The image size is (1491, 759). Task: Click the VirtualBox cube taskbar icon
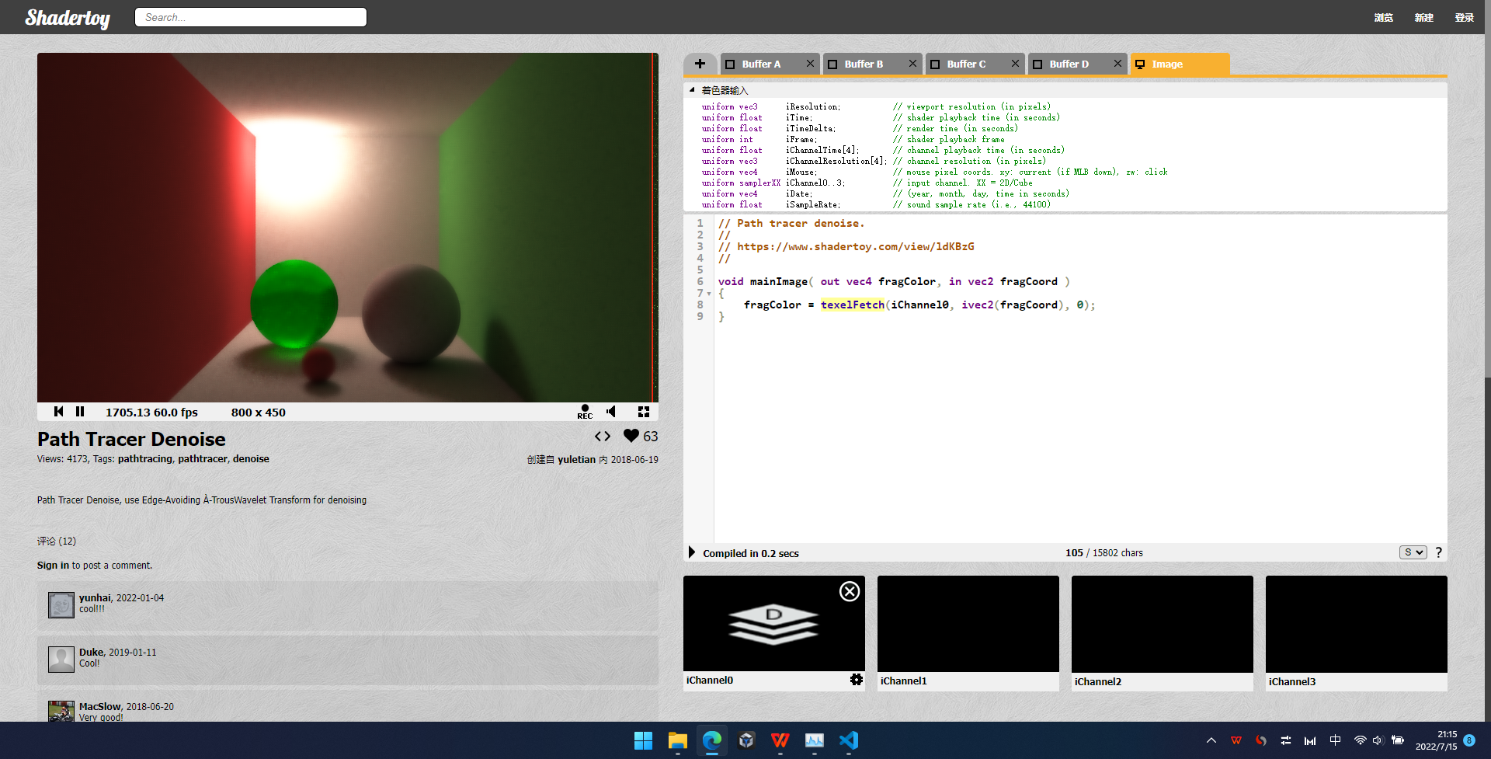tap(745, 740)
